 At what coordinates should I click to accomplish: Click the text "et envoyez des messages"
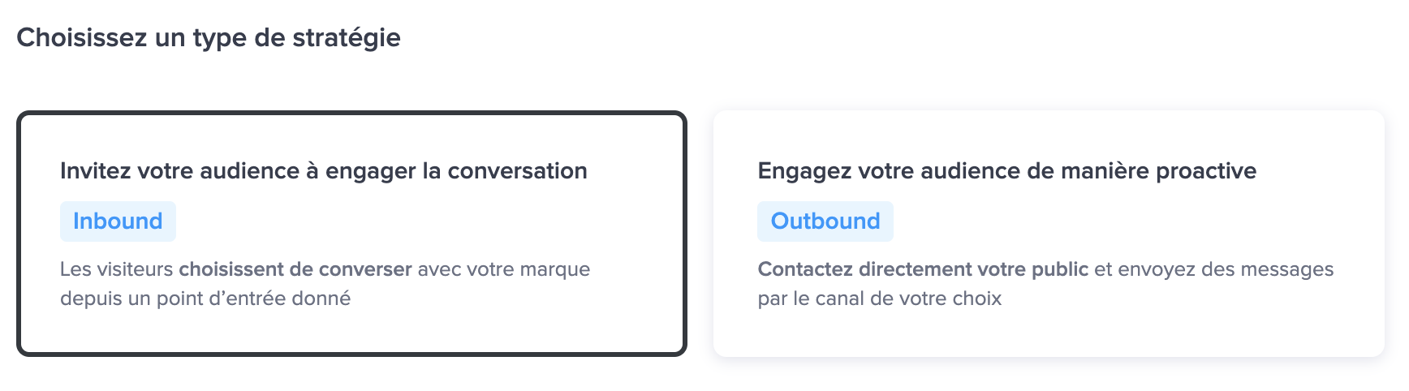(x=1213, y=269)
